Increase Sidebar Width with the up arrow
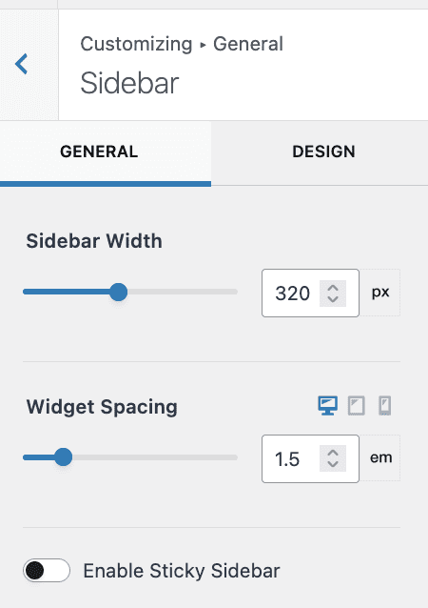The width and height of the screenshot is (428, 608). (x=333, y=288)
